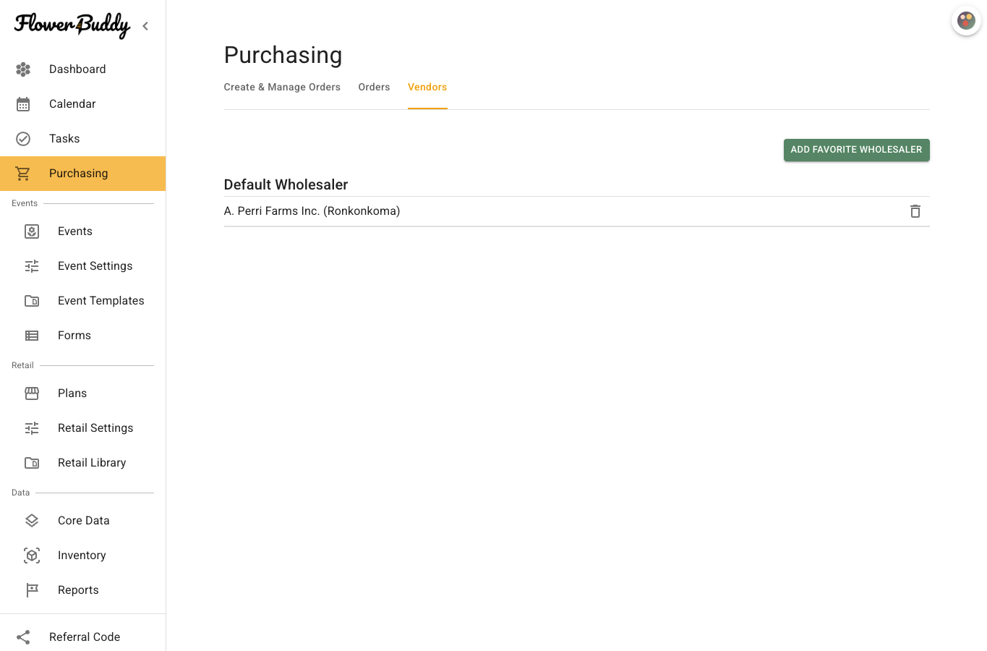Open the Retail Library
Image resolution: width=987 pixels, height=651 pixels.
pos(82,463)
